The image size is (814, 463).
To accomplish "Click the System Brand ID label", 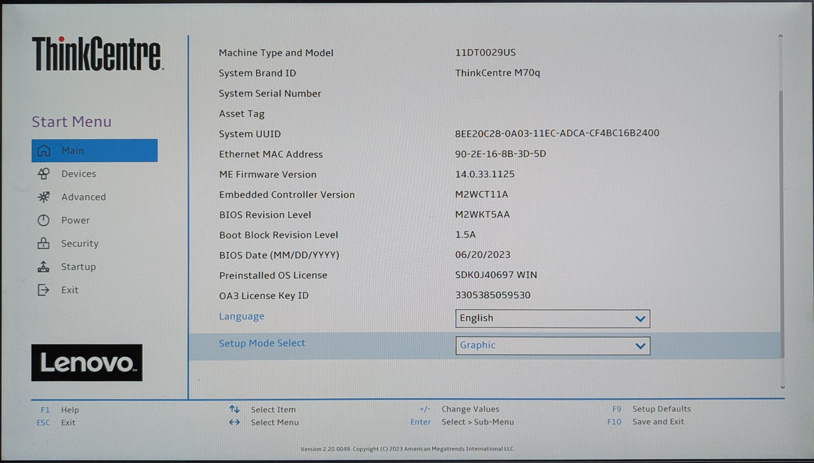I will 257,73.
